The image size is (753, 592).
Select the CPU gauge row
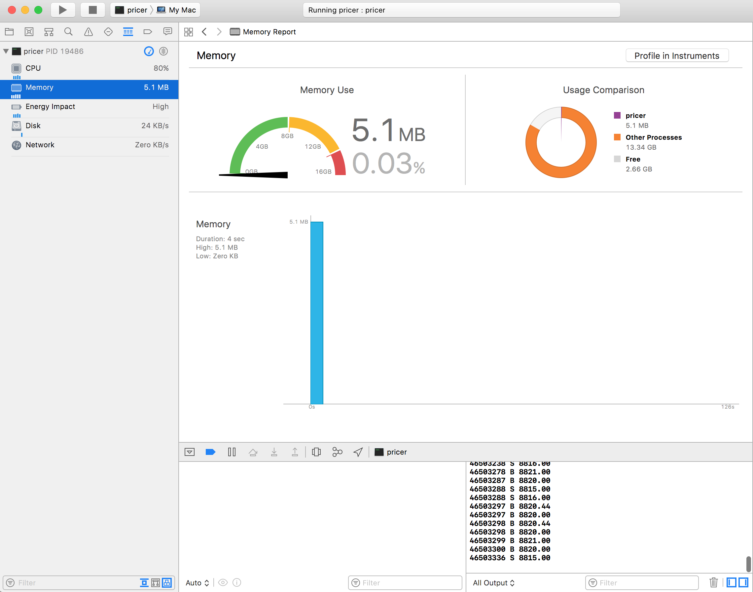[90, 68]
